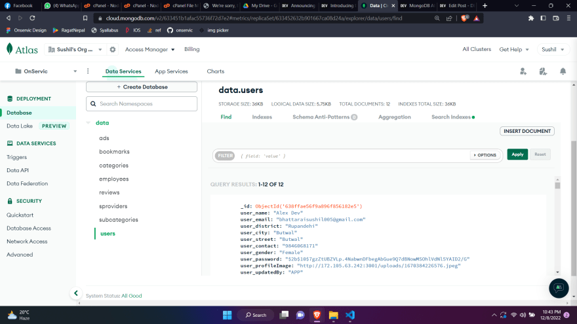This screenshot has height=324, width=577.
Task: Open the project options three-dot menu
Action: (88, 71)
